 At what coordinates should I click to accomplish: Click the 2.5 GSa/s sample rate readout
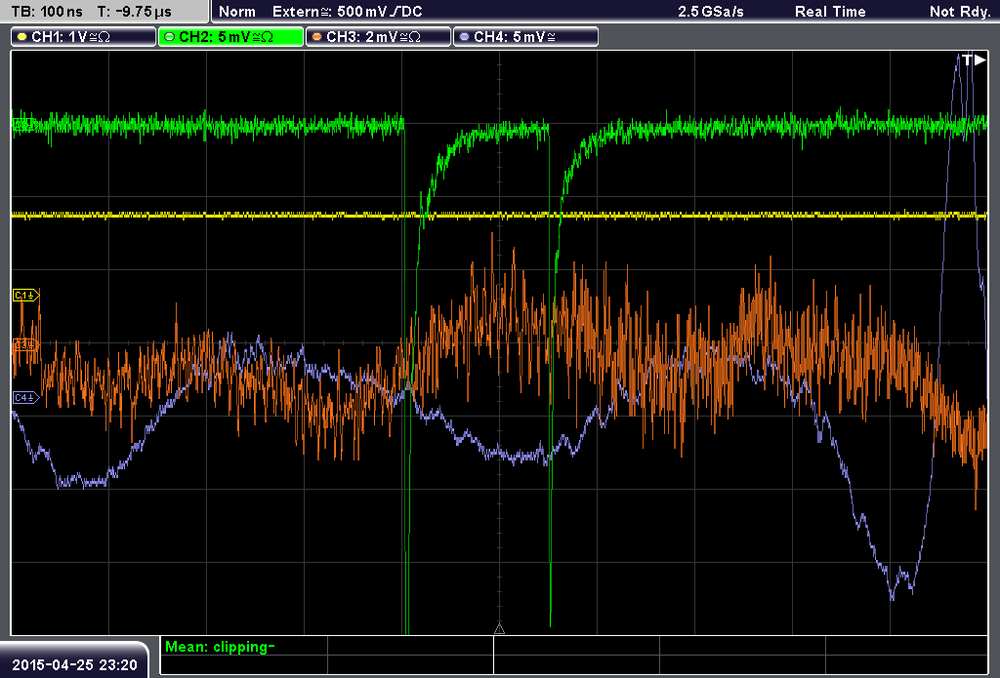(x=711, y=12)
